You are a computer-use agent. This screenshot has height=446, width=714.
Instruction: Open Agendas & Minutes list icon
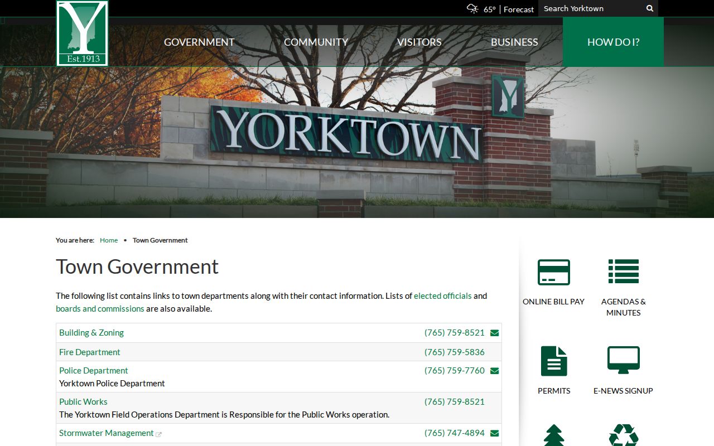pos(624,272)
